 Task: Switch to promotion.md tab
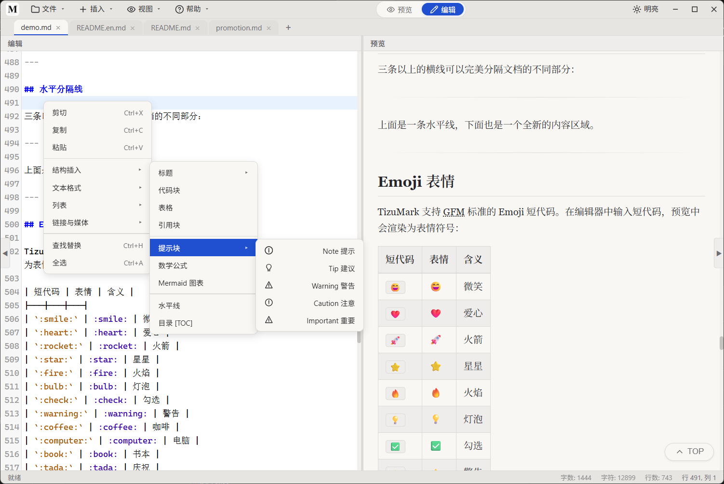coord(239,28)
